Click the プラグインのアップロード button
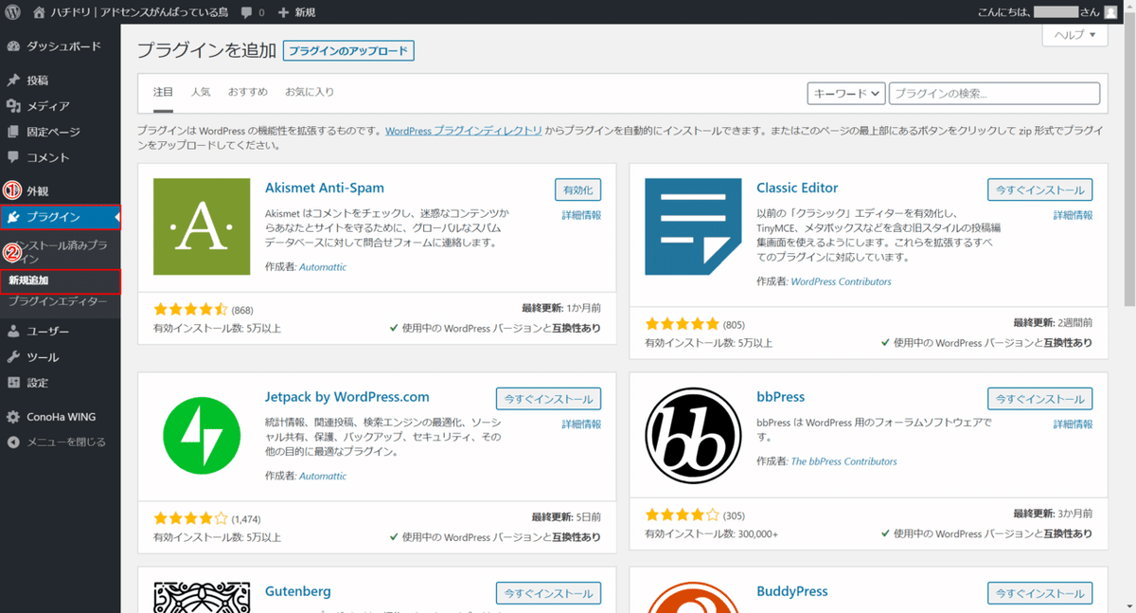The image size is (1136, 613). click(x=348, y=51)
